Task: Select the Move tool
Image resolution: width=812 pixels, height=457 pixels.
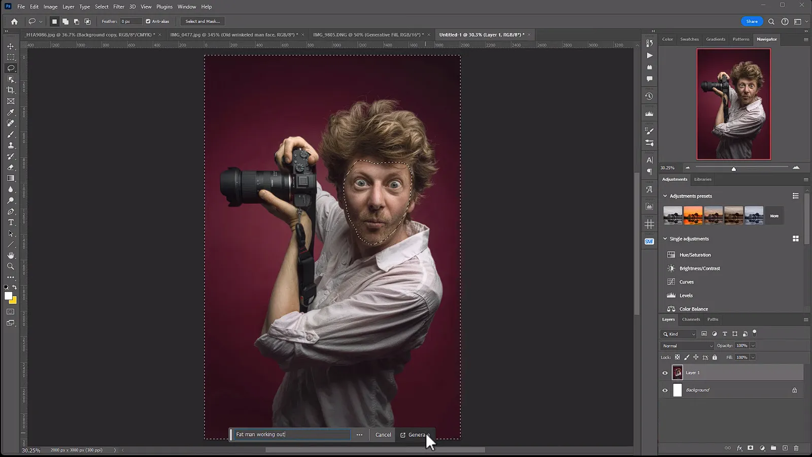Action: coord(11,46)
